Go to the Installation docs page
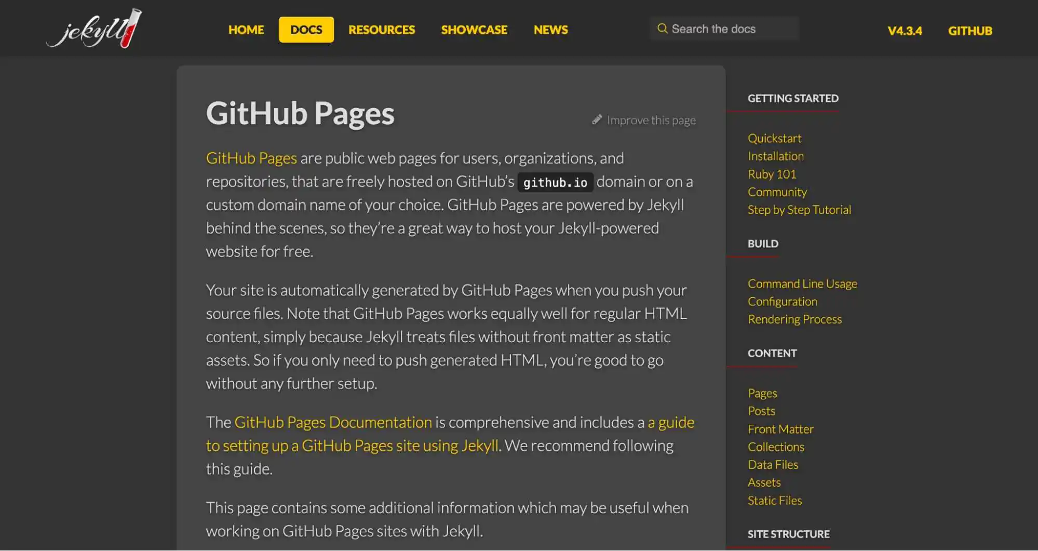This screenshot has height=551, width=1038. pos(776,156)
